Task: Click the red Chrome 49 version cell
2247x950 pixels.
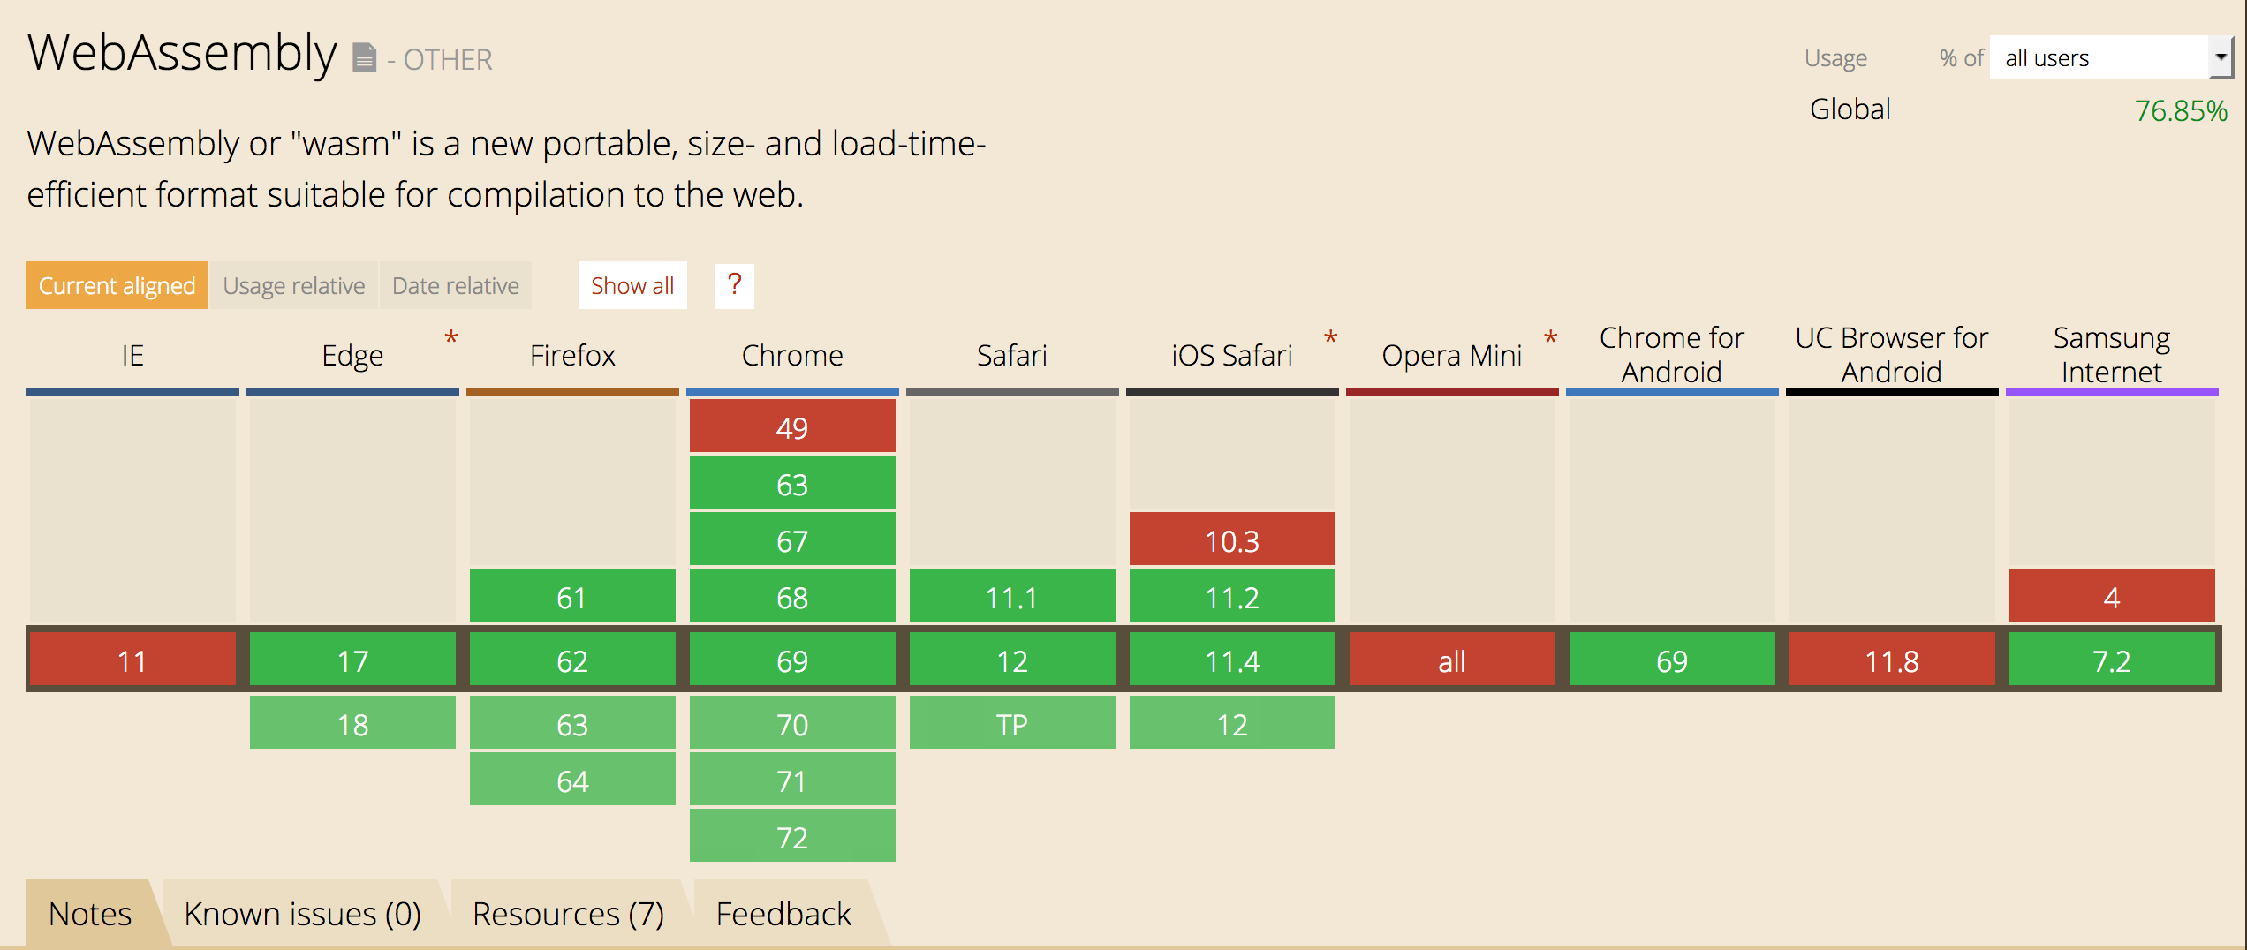Action: tap(792, 426)
